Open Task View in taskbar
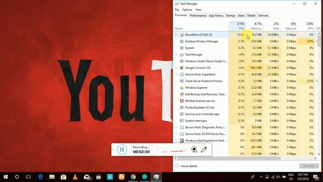This screenshot has width=323, height=182. [x=28, y=177]
